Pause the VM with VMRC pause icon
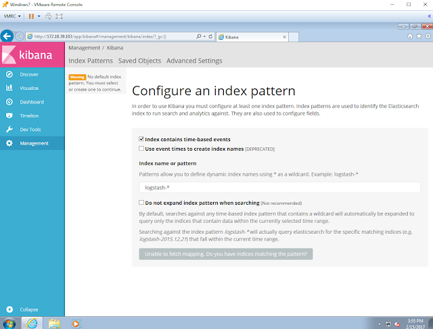This screenshot has width=433, height=329. pyautogui.click(x=31, y=16)
